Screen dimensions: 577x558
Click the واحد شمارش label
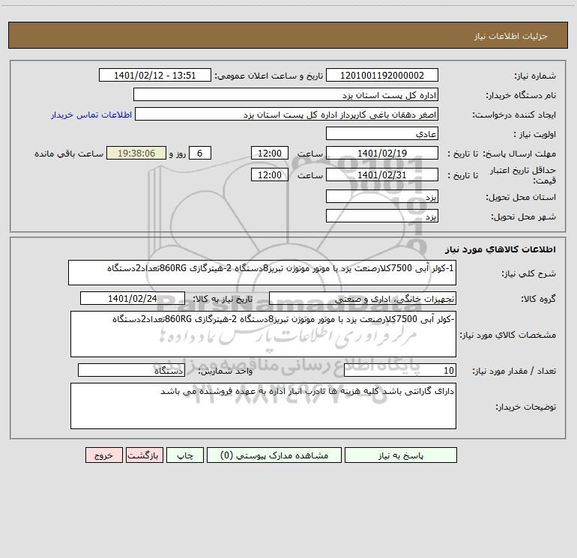(226, 372)
